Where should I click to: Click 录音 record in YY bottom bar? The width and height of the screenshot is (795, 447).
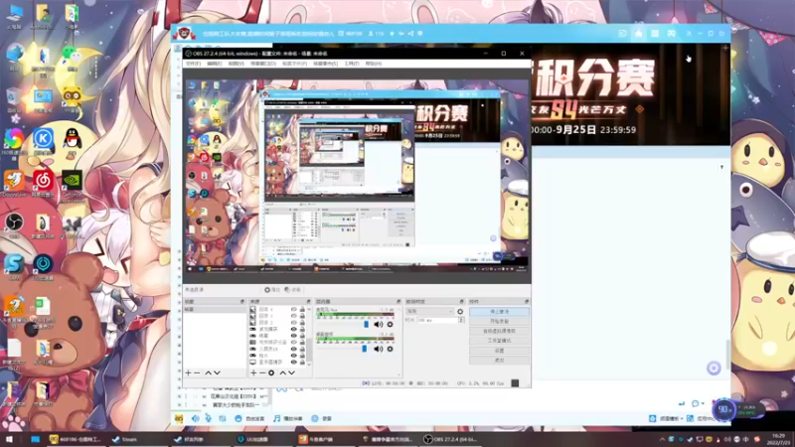click(321, 418)
